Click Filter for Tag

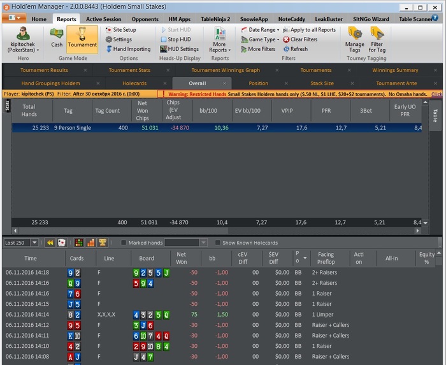point(377,39)
